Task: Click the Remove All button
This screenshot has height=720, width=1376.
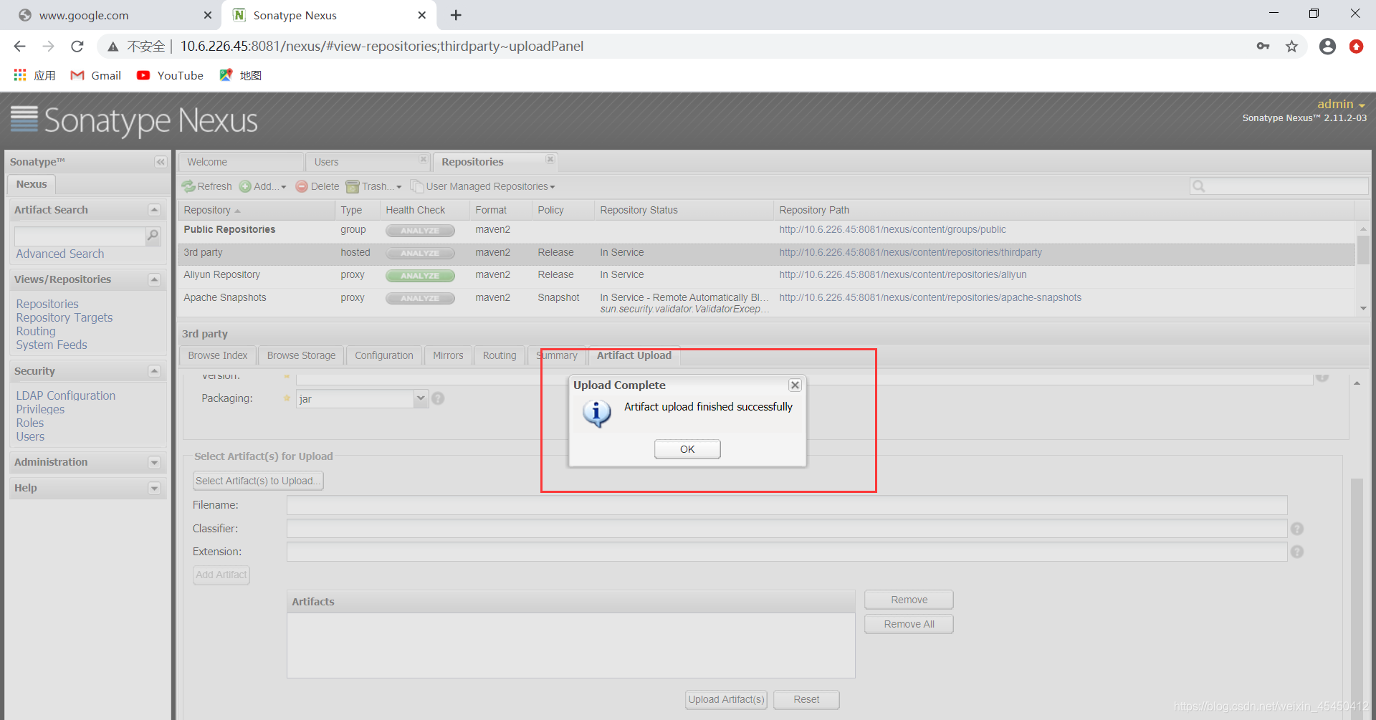Action: (x=909, y=624)
